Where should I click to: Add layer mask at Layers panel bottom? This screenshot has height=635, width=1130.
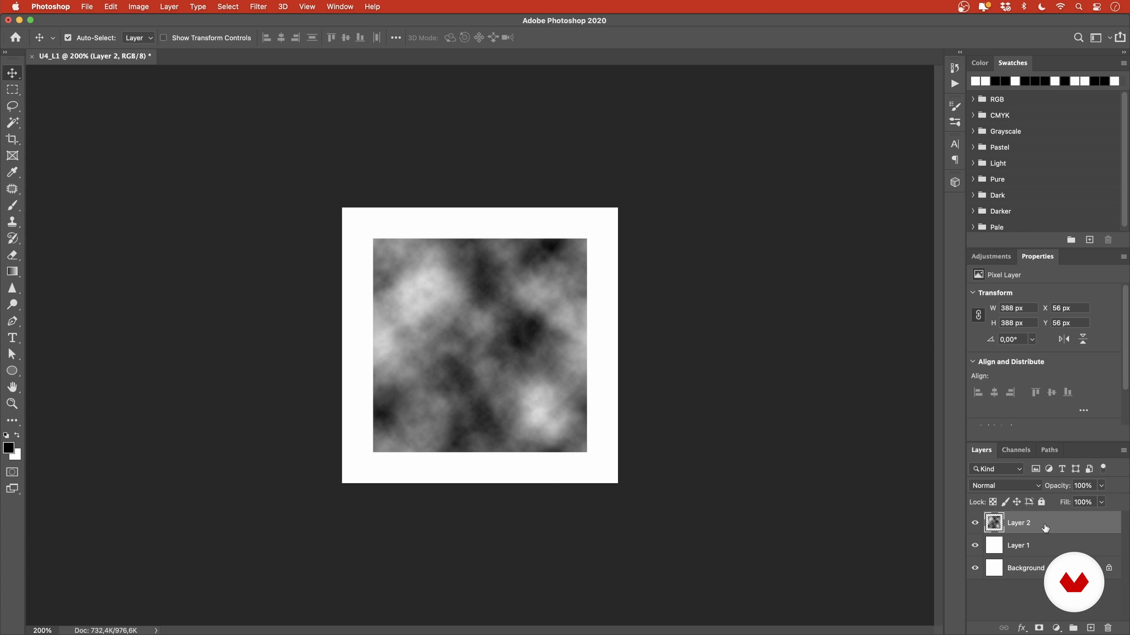[x=1039, y=628]
